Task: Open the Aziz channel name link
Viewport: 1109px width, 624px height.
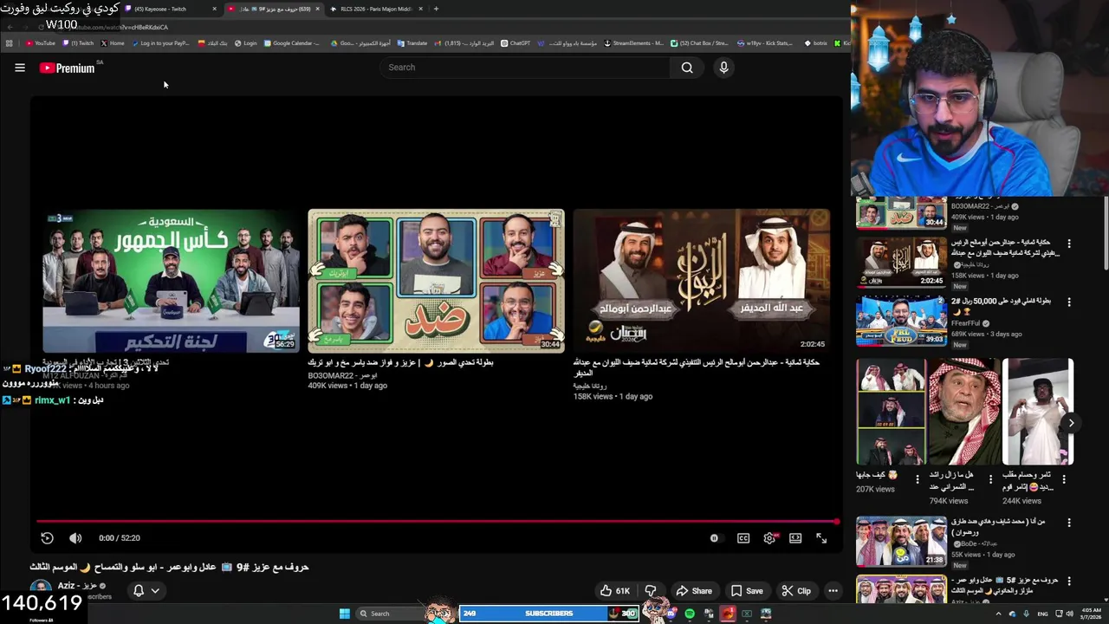Action: pyautogui.click(x=76, y=586)
